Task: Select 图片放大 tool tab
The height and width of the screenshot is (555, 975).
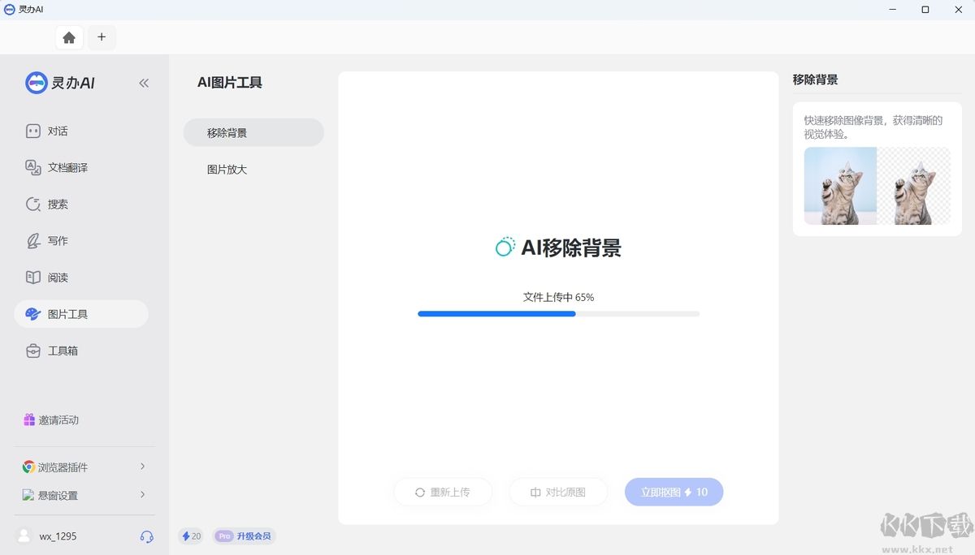Action: (x=253, y=170)
